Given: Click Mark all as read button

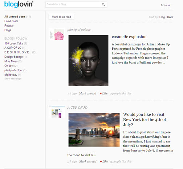Looking at the screenshot, I should point(61,17).
